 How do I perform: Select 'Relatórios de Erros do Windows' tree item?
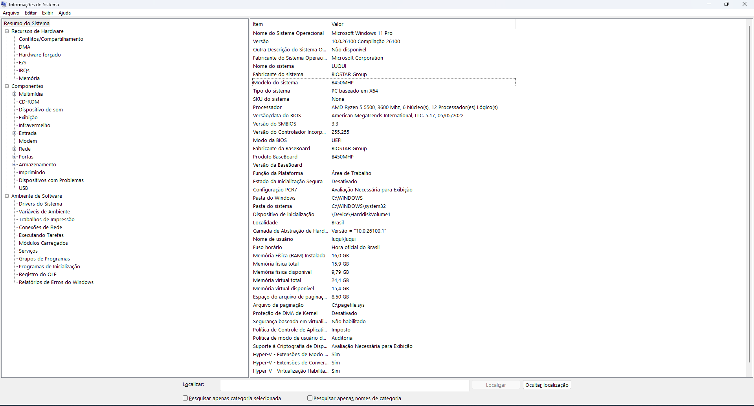(x=56, y=282)
